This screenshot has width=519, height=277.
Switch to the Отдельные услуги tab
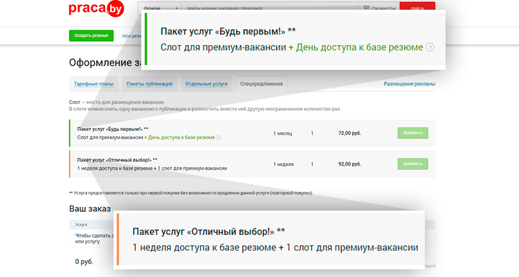[206, 84]
